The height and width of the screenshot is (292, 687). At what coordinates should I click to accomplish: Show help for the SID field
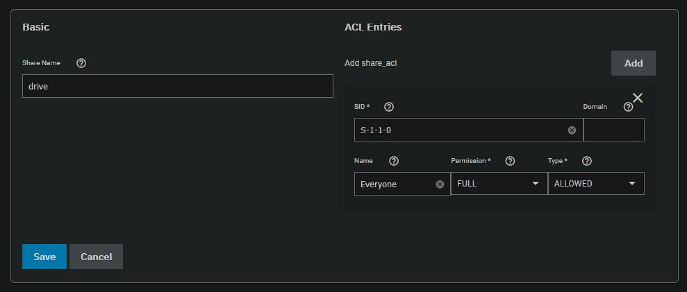(x=388, y=107)
